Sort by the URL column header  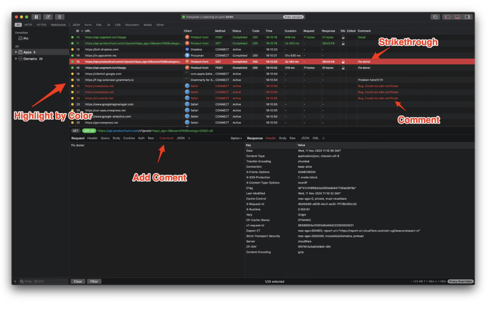[x=88, y=31]
